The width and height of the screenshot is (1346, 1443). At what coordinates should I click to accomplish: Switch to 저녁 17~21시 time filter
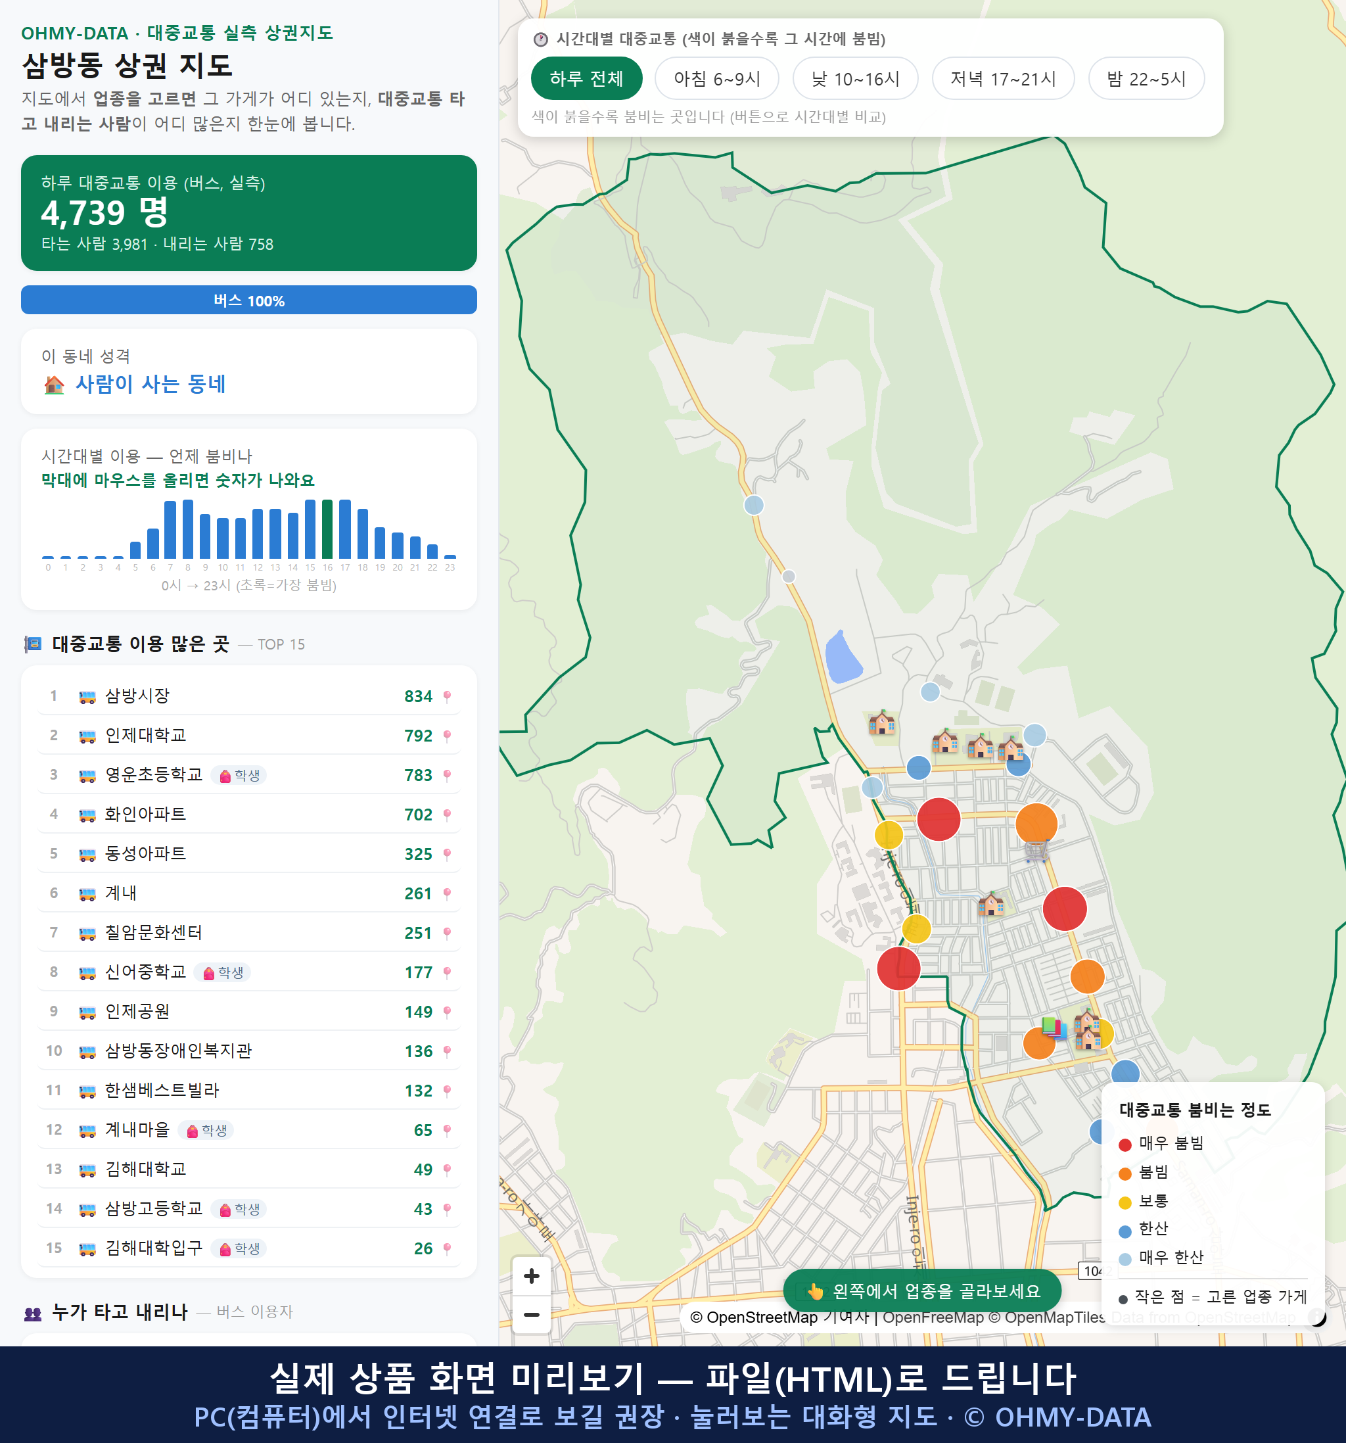(1003, 78)
